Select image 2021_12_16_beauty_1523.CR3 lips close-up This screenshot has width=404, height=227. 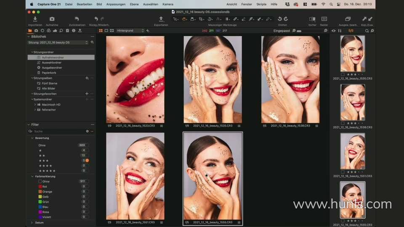pyautogui.click(x=135, y=79)
